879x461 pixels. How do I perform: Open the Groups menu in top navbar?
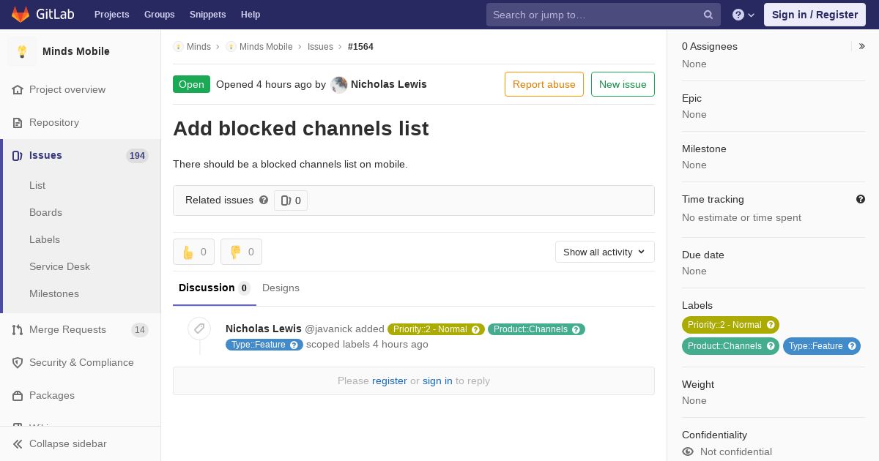coord(159,15)
